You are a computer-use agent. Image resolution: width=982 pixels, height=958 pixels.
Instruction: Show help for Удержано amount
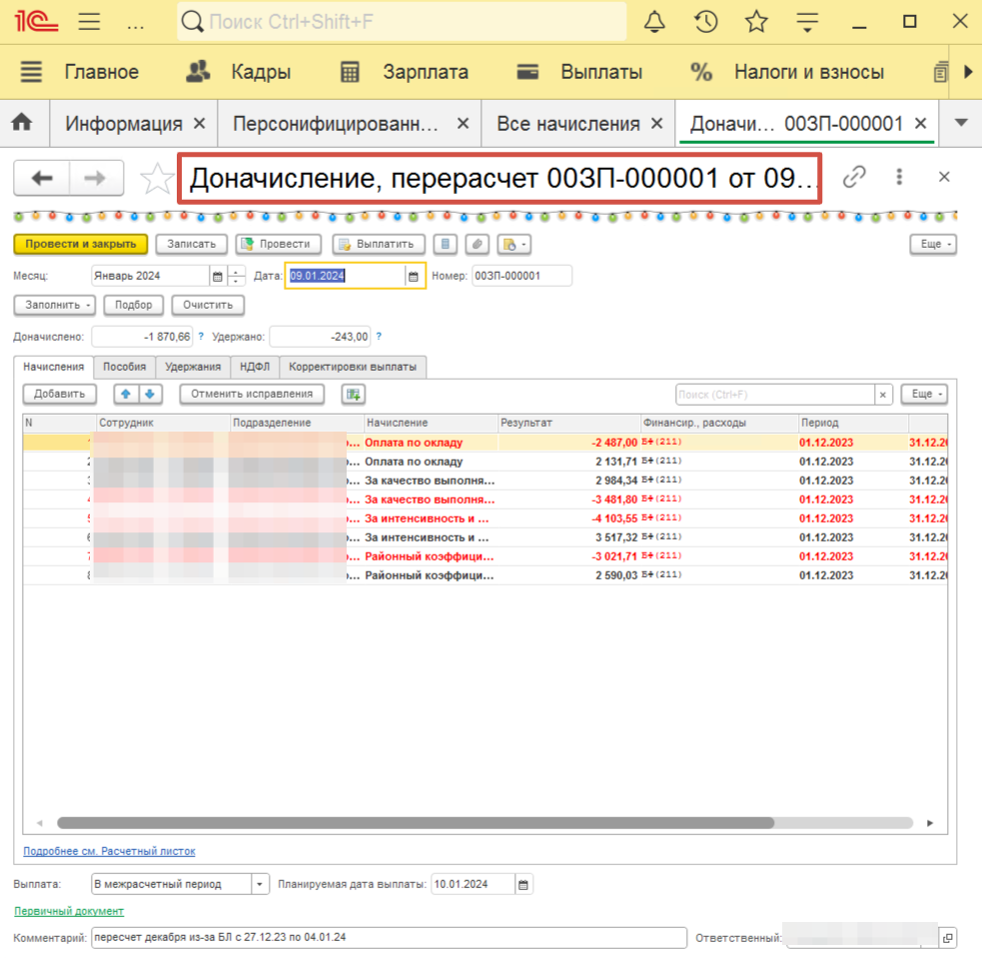[379, 337]
